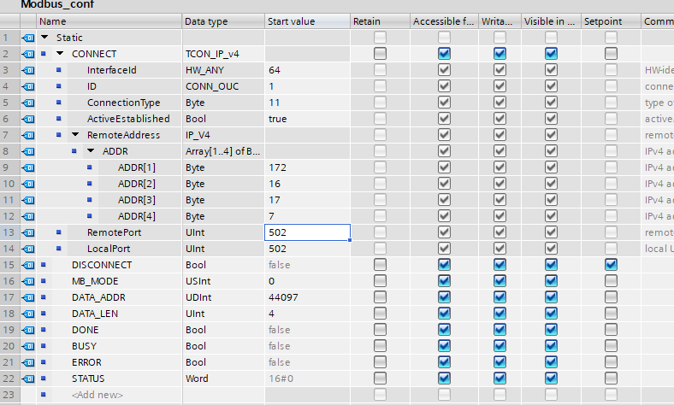Select the DATA_ADDR start value 44097

click(307, 297)
